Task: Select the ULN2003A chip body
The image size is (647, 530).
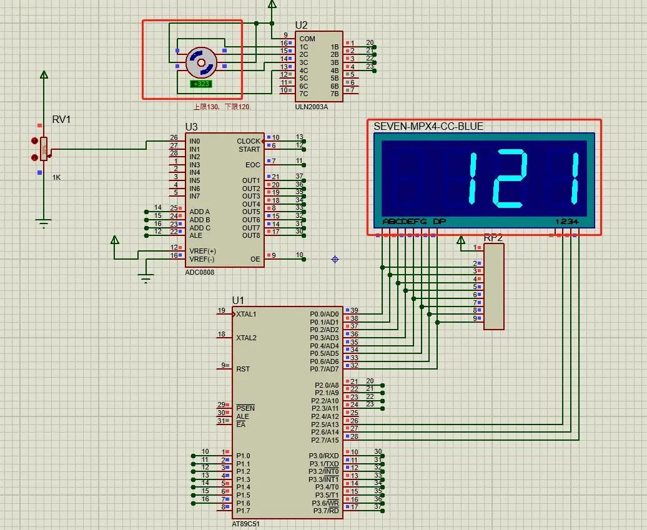Action: 319,66
